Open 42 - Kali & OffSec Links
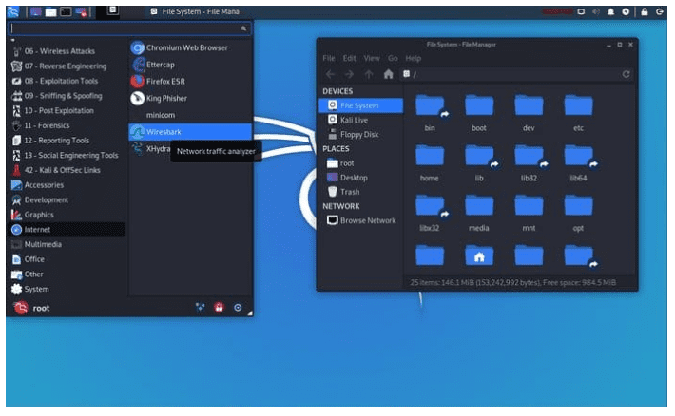The height and width of the screenshot is (416, 675). (68, 170)
